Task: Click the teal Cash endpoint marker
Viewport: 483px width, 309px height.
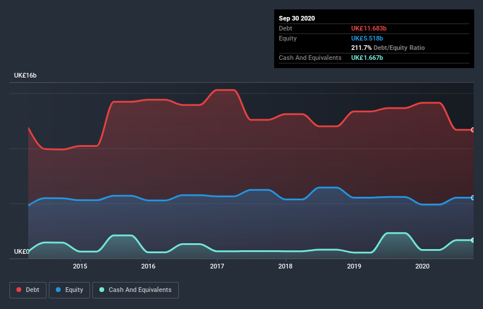Action: point(473,240)
